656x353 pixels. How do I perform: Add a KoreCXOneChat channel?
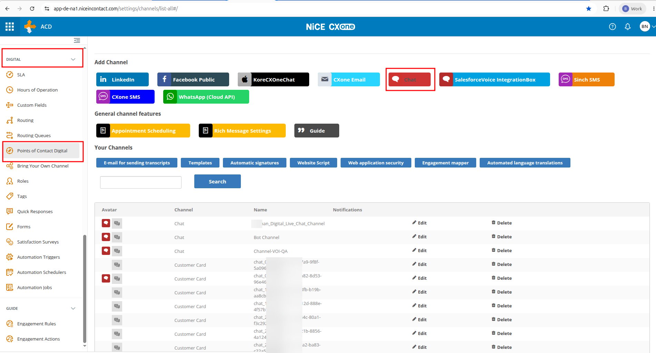pyautogui.click(x=273, y=79)
